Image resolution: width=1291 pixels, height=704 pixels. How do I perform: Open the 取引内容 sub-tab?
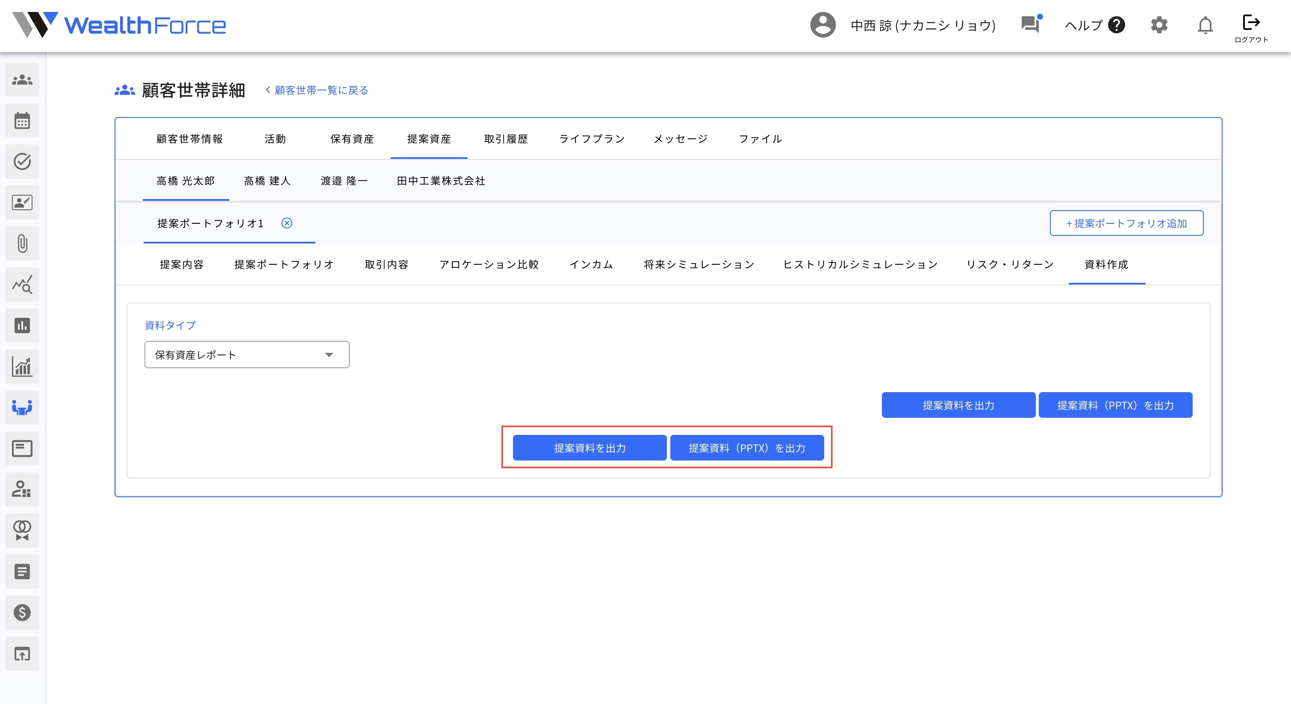[386, 264]
